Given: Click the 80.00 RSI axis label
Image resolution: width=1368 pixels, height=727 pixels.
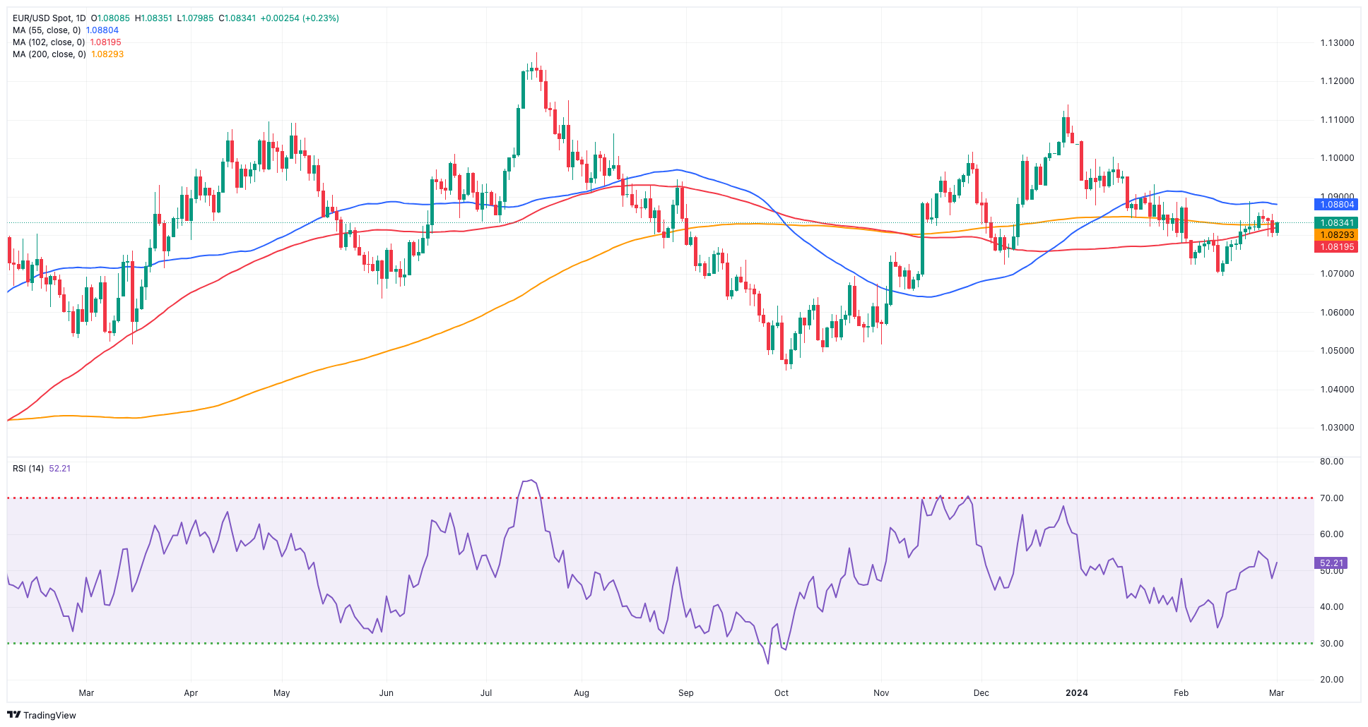Looking at the screenshot, I should tap(1332, 462).
